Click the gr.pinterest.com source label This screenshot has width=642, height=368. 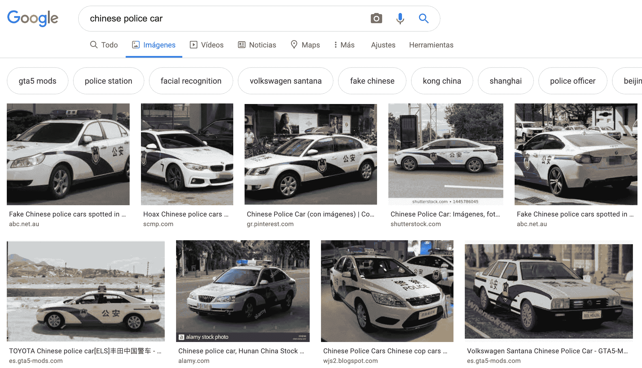point(270,224)
